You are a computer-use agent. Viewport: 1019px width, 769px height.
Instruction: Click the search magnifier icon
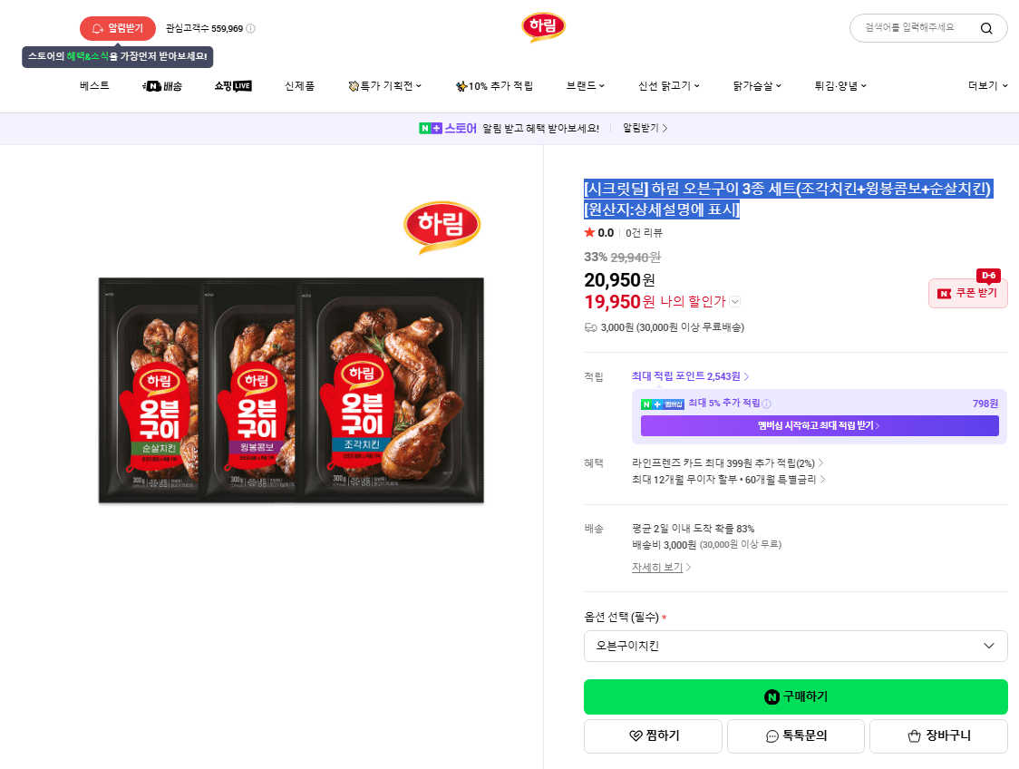click(x=985, y=28)
